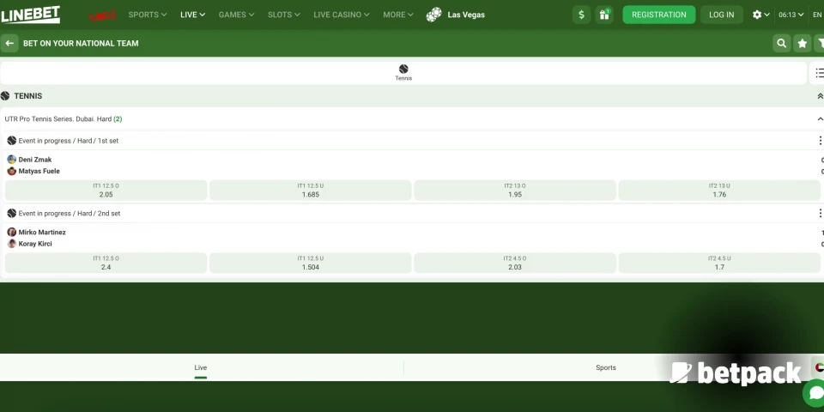The height and width of the screenshot is (412, 824).
Task: Select the Tennis sport filter
Action: click(x=403, y=72)
